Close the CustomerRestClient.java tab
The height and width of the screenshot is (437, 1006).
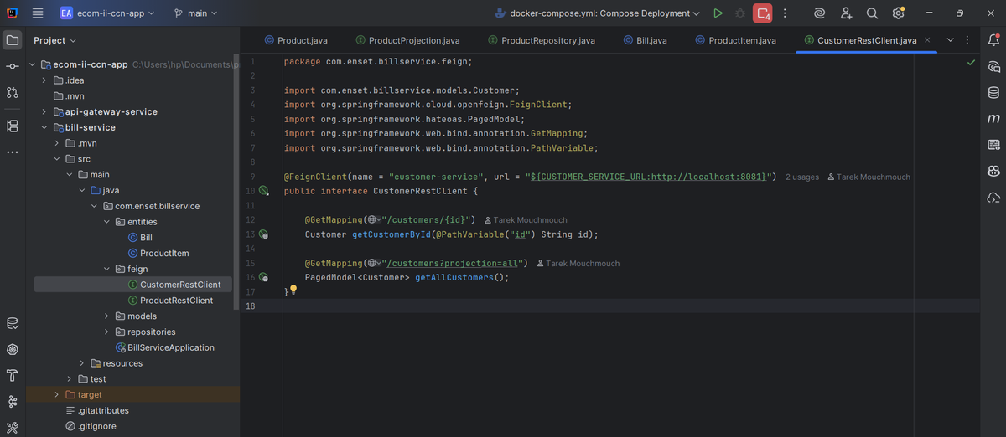pyautogui.click(x=926, y=40)
